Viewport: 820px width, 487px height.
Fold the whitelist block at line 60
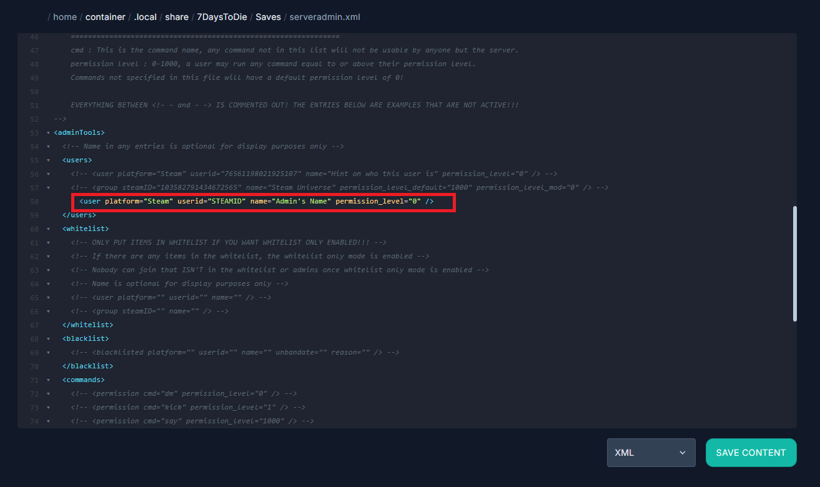click(x=48, y=229)
